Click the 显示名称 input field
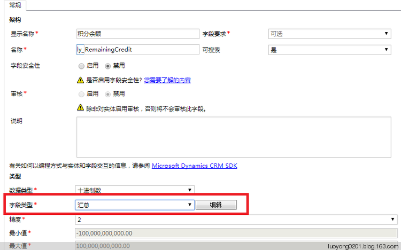Image resolution: width=401 pixels, height=250 pixels. pyautogui.click(x=137, y=34)
